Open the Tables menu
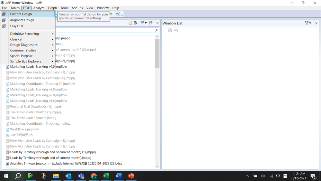321x181 pixels. click(15, 8)
